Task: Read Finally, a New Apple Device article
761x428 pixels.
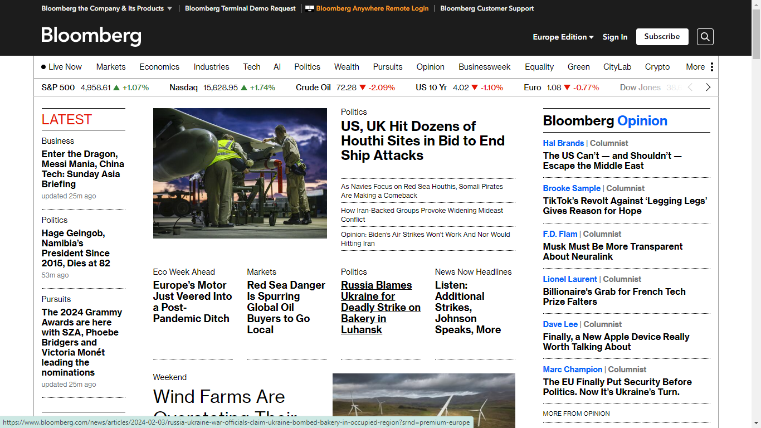Action: 616,342
